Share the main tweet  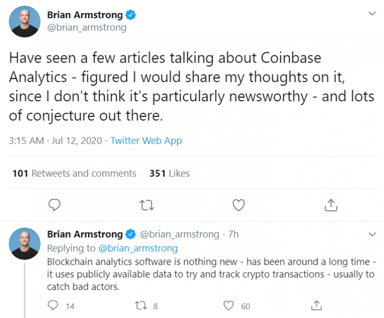[330, 205]
